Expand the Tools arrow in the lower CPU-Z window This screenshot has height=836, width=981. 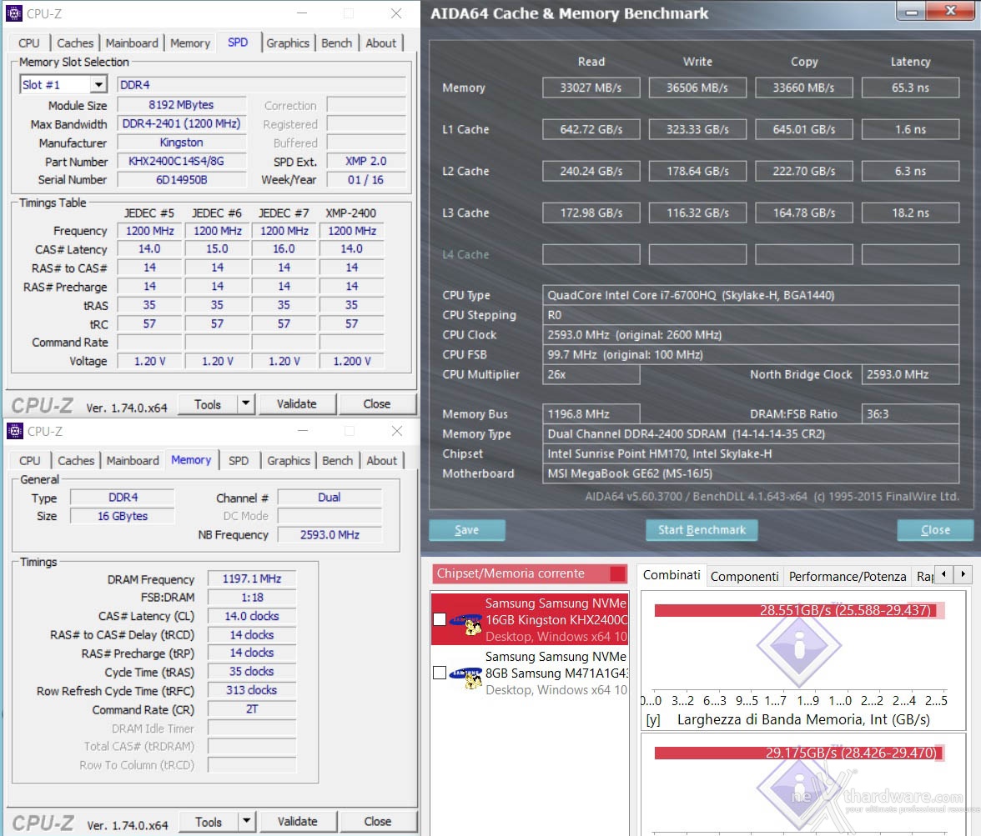point(247,821)
